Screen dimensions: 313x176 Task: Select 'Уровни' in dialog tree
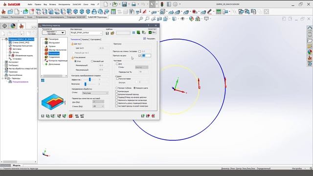[x=52, y=46]
